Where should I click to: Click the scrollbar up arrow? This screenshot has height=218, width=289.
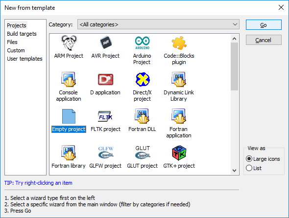click(234, 39)
